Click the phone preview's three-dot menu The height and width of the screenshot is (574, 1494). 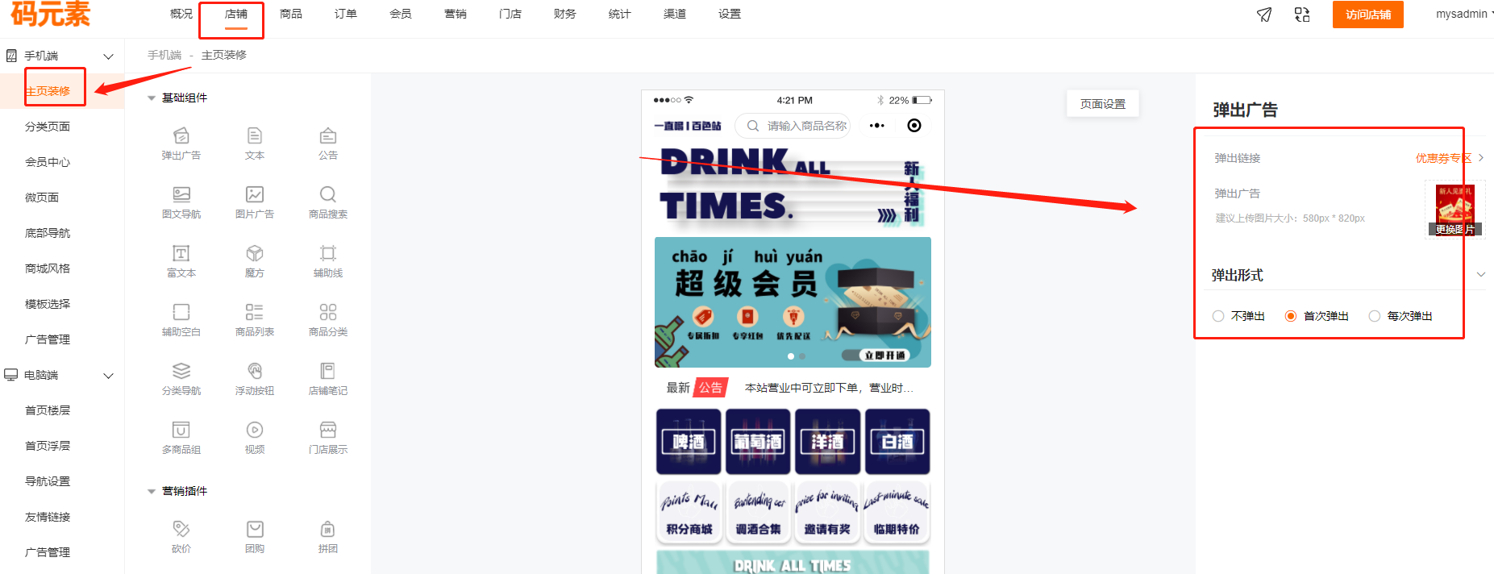point(877,125)
